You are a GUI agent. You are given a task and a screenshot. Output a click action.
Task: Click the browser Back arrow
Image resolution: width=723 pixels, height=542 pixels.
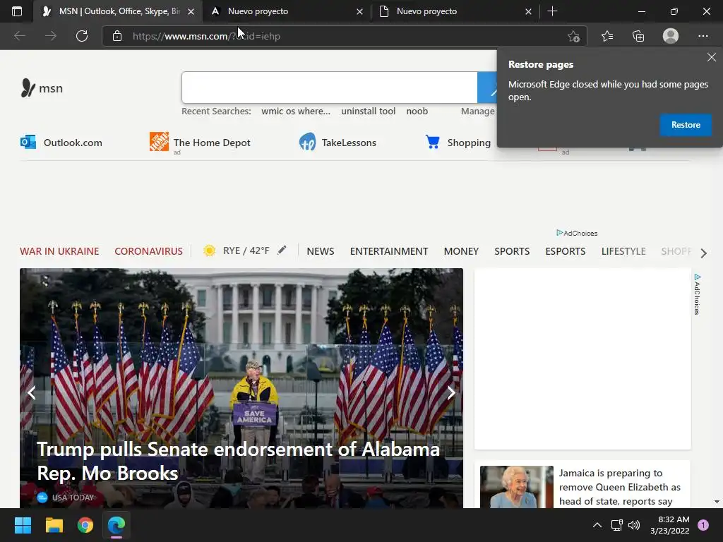coord(19,36)
